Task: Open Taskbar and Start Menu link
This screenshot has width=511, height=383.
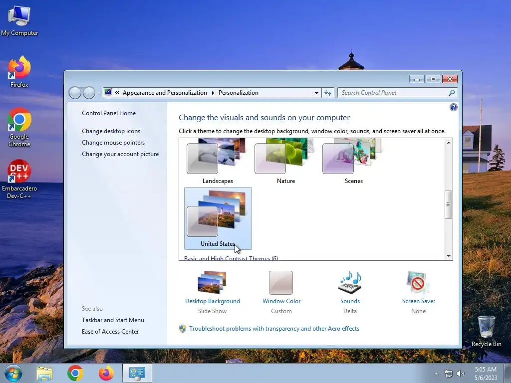Action: (113, 320)
